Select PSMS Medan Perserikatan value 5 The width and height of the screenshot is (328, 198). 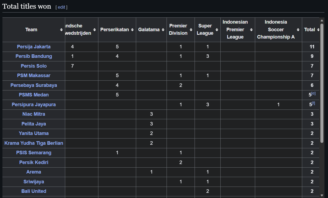[x=117, y=95]
